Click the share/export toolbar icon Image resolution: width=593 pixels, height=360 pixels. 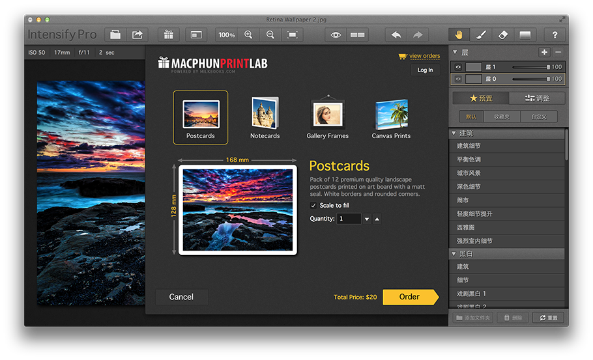click(x=137, y=35)
